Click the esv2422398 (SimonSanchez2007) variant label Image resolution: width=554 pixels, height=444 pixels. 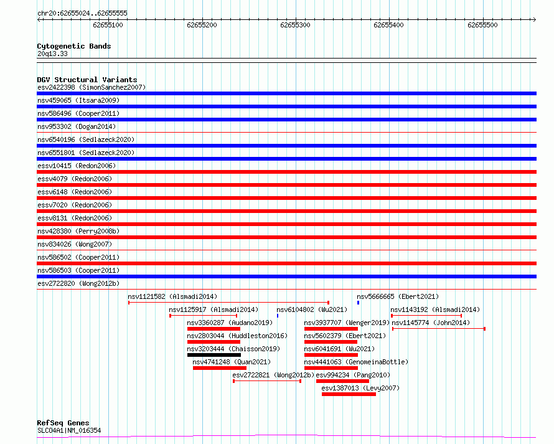click(92, 87)
